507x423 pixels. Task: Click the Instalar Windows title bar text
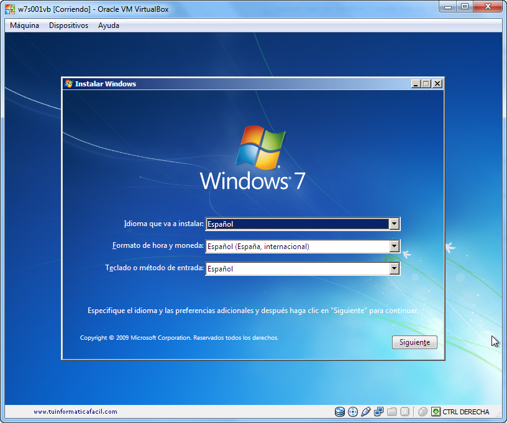coord(106,84)
